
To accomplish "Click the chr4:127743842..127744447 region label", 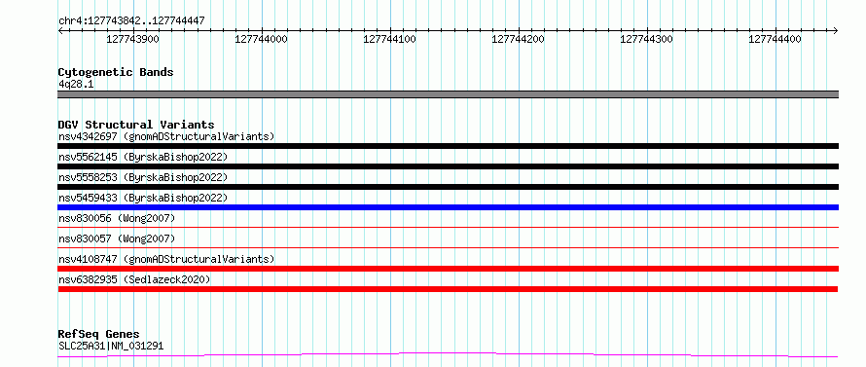I will [131, 20].
